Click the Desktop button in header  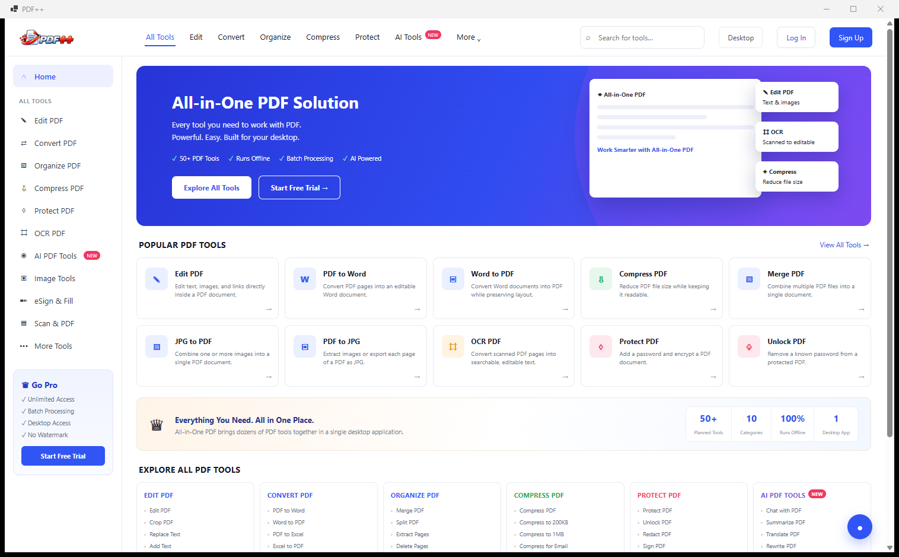pos(741,37)
